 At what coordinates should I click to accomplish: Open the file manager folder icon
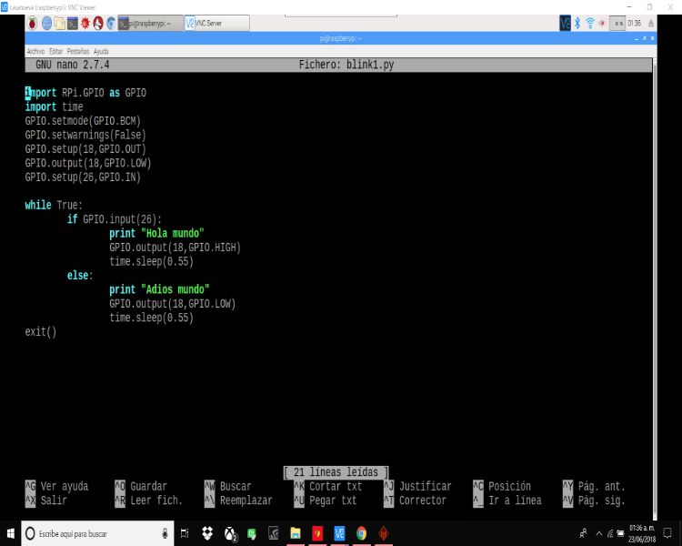tap(60, 24)
